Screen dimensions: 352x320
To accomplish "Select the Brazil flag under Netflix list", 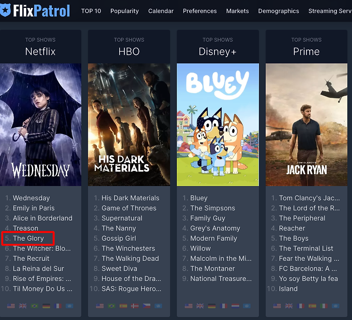I will pos(34,306).
